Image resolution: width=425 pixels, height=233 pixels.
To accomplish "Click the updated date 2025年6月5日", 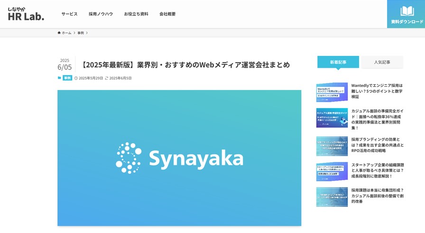I will (x=120, y=78).
